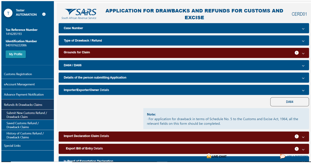Open Saved Customs Refund / Drawback Claims

[28, 125]
